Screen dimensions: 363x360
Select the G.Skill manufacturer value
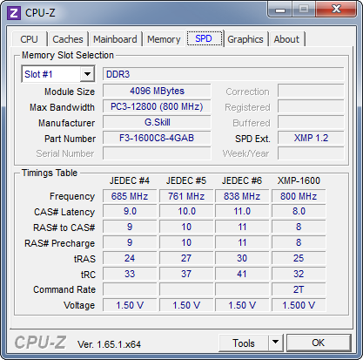point(157,122)
